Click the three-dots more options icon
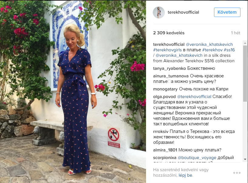Viewport: 248px width, 183px height. coord(237,173)
